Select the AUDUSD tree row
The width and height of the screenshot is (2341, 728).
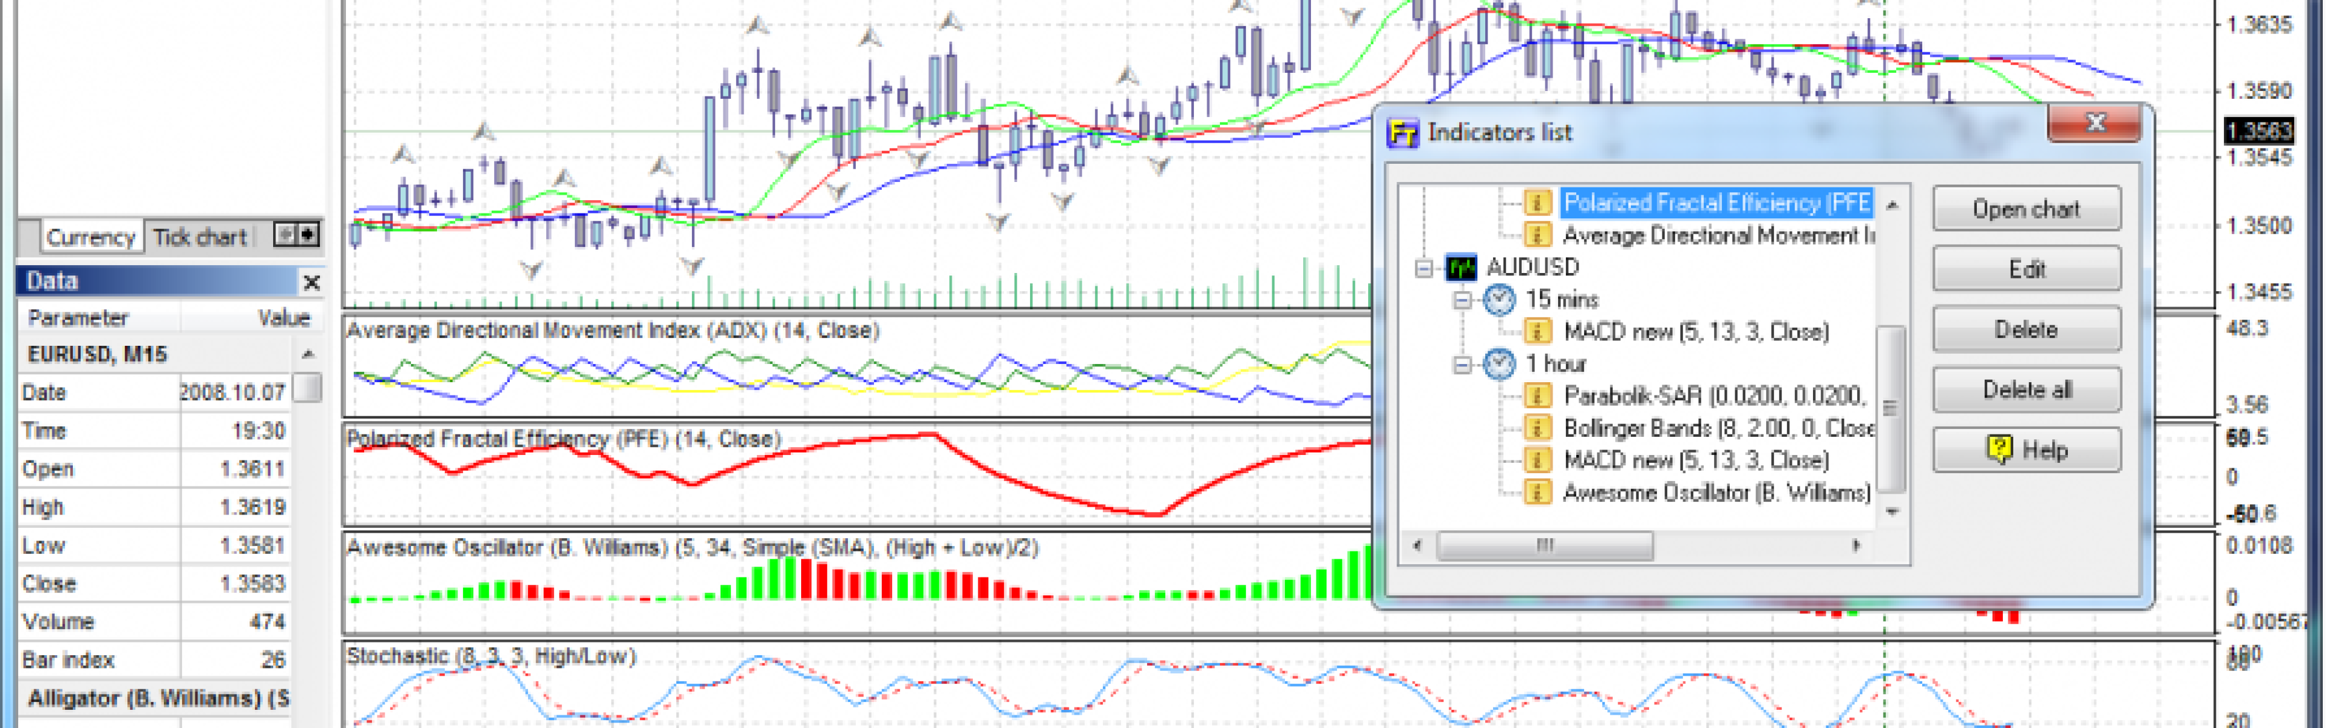[1532, 267]
